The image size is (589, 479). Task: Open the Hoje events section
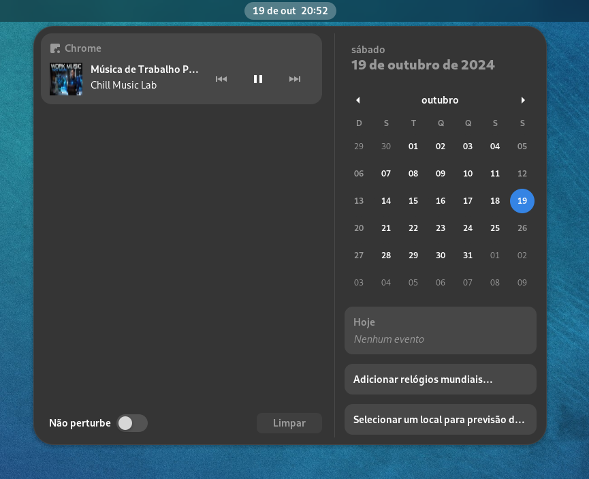(441, 330)
